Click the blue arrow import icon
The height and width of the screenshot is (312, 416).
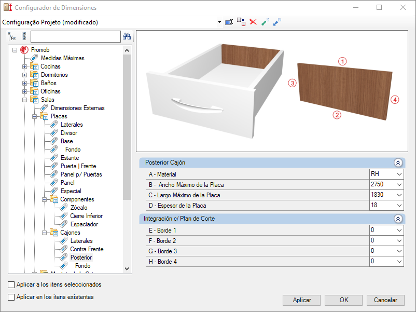277,22
